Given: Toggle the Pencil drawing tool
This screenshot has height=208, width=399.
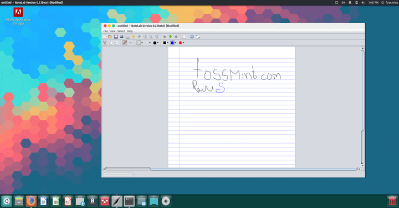Looking at the screenshot, I should pyautogui.click(x=125, y=43).
